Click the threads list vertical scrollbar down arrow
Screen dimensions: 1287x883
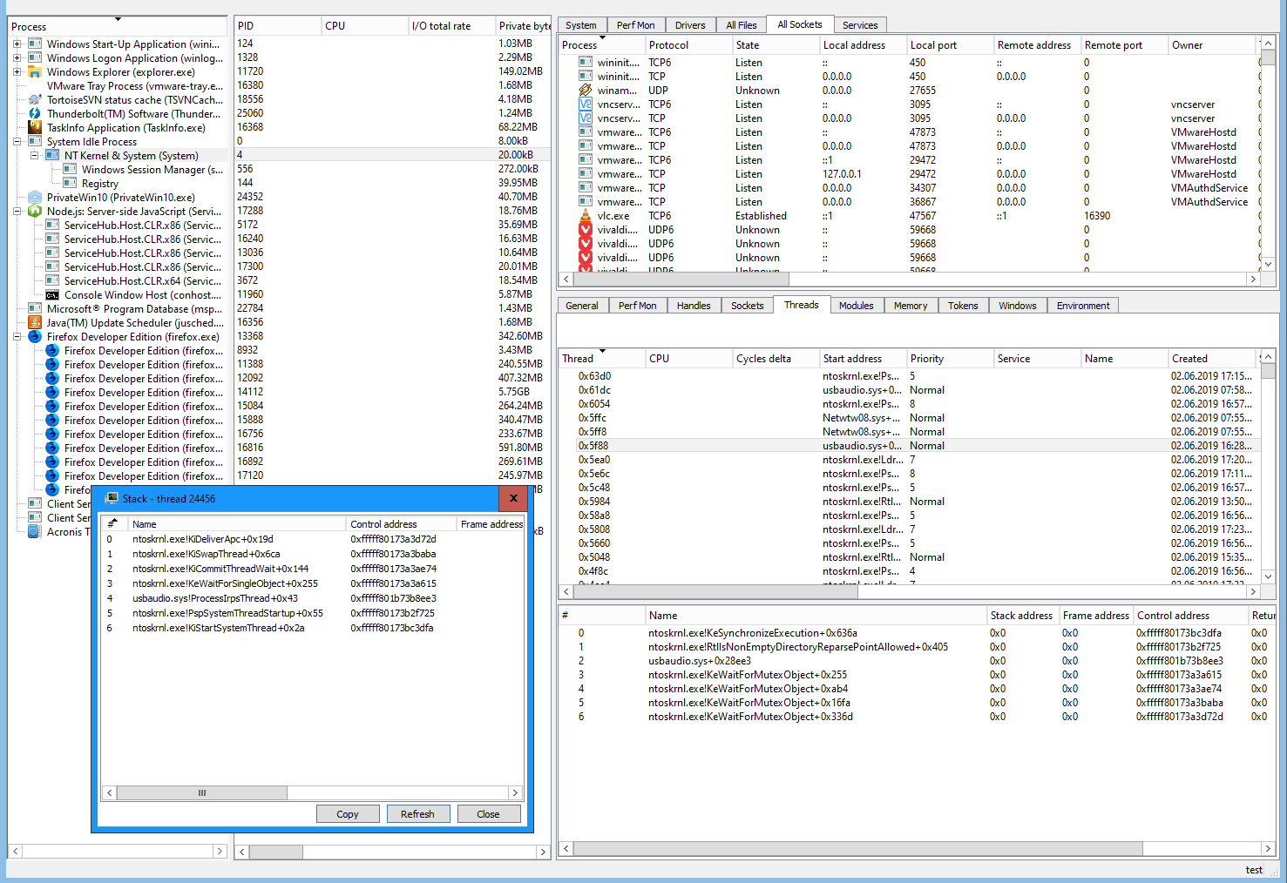click(1268, 576)
